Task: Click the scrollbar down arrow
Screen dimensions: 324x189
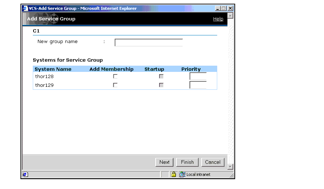Action: pyautogui.click(x=230, y=167)
